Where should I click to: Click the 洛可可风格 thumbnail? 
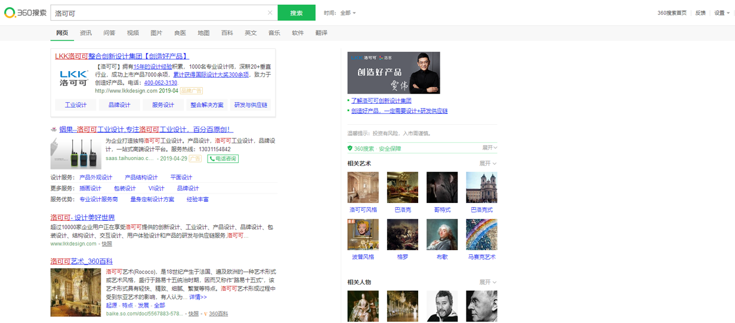click(363, 187)
